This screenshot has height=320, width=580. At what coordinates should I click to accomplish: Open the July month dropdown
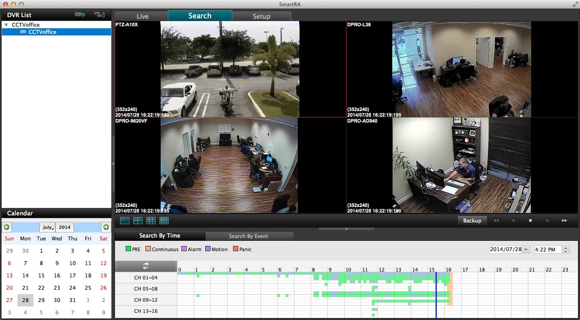tap(48, 227)
